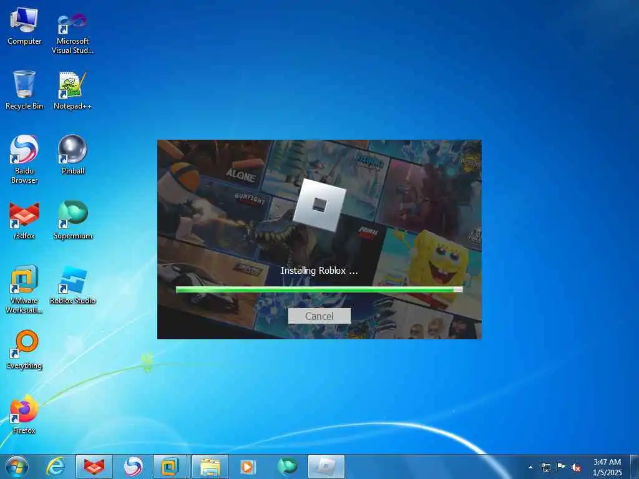
Task: Select the Microsoft Visual Studio shortcut
Action: coord(72,32)
